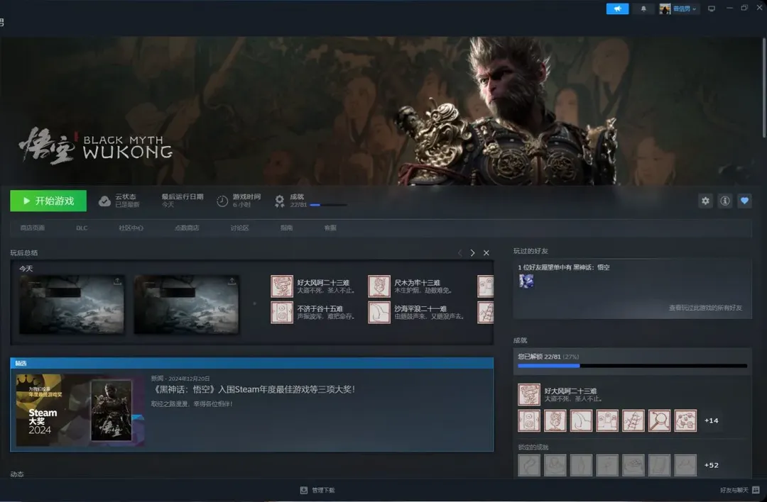
Task: Show +14 more unlocked achievements
Action: click(x=711, y=420)
